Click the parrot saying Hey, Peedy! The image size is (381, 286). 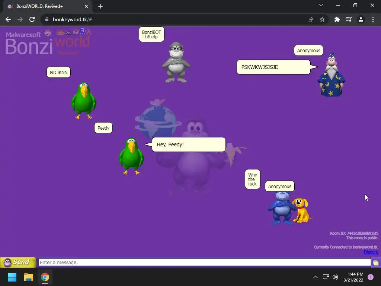pos(131,156)
